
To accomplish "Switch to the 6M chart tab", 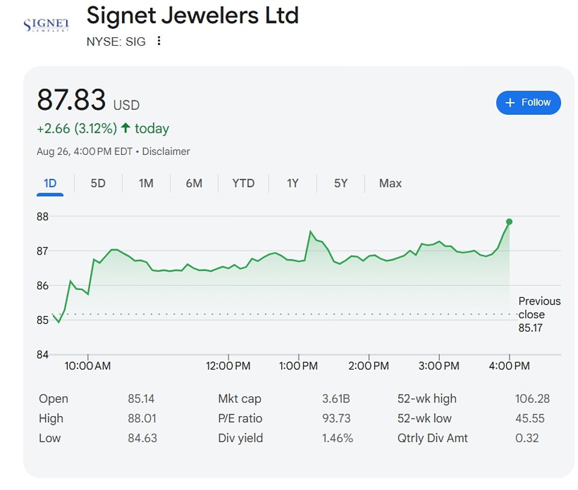I will click(x=193, y=183).
